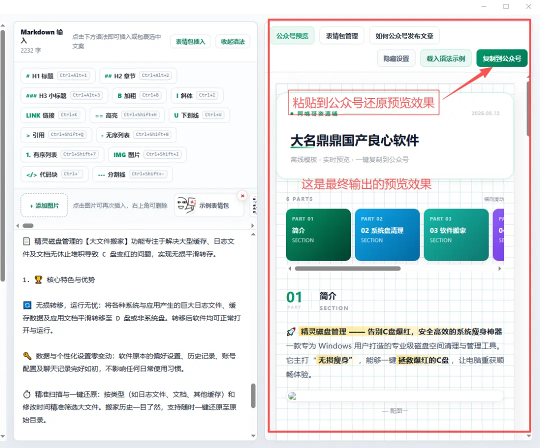The image size is (540, 448).
Task: Click 复制到公众号 copy button
Action: click(x=502, y=58)
